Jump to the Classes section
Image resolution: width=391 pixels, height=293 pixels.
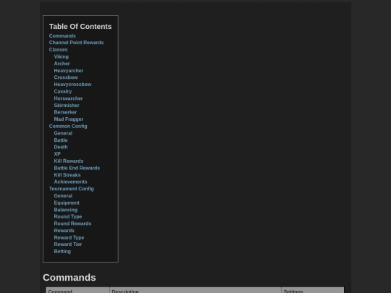click(x=58, y=50)
